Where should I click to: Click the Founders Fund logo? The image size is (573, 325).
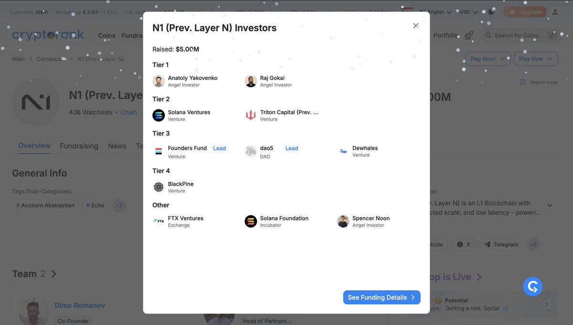(x=159, y=151)
